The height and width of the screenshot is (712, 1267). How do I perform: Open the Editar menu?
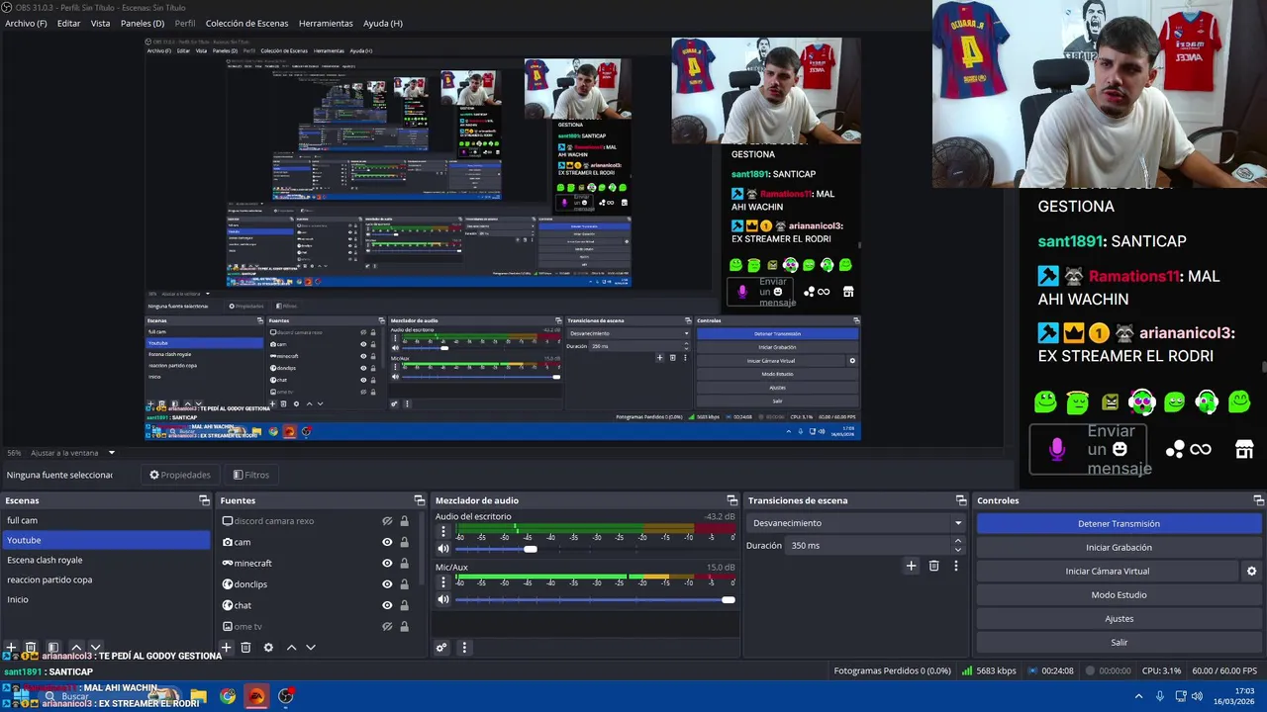[x=68, y=23]
